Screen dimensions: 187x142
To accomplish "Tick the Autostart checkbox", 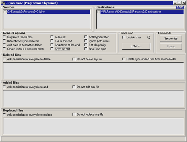I will 52,37.
